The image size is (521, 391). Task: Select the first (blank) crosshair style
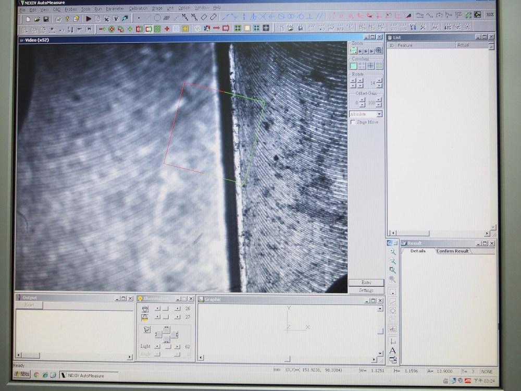pyautogui.click(x=354, y=66)
